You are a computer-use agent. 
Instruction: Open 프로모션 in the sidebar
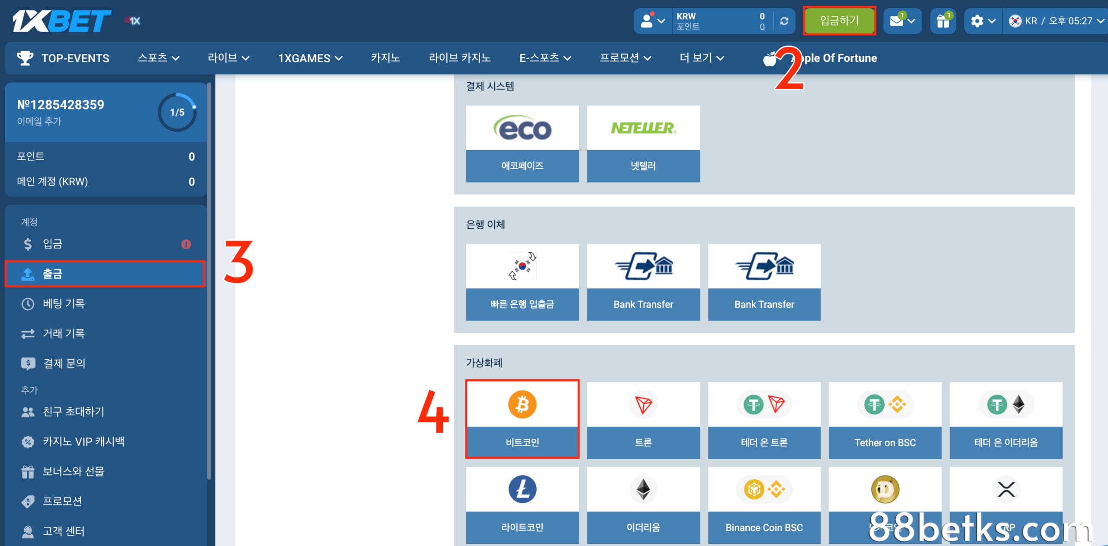click(105, 501)
